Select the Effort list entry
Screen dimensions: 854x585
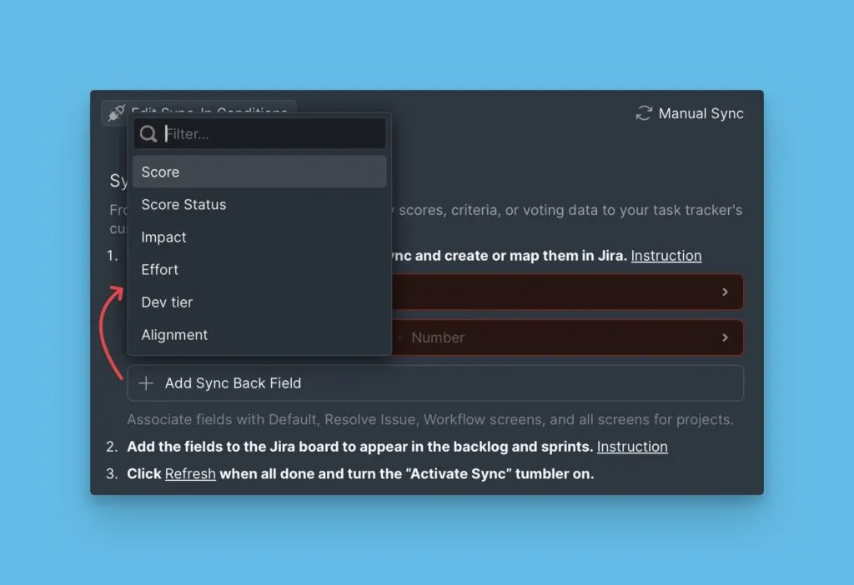coord(259,270)
